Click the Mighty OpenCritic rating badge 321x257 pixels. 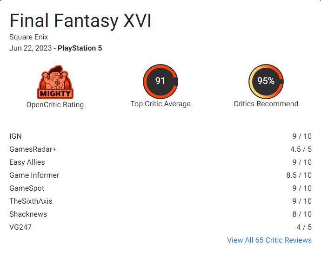pos(55,82)
